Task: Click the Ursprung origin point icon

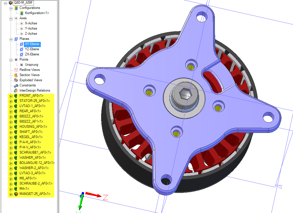Action: click(22, 65)
